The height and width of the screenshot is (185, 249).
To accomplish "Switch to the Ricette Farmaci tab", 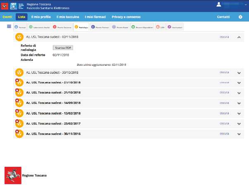I will [x=100, y=27].
